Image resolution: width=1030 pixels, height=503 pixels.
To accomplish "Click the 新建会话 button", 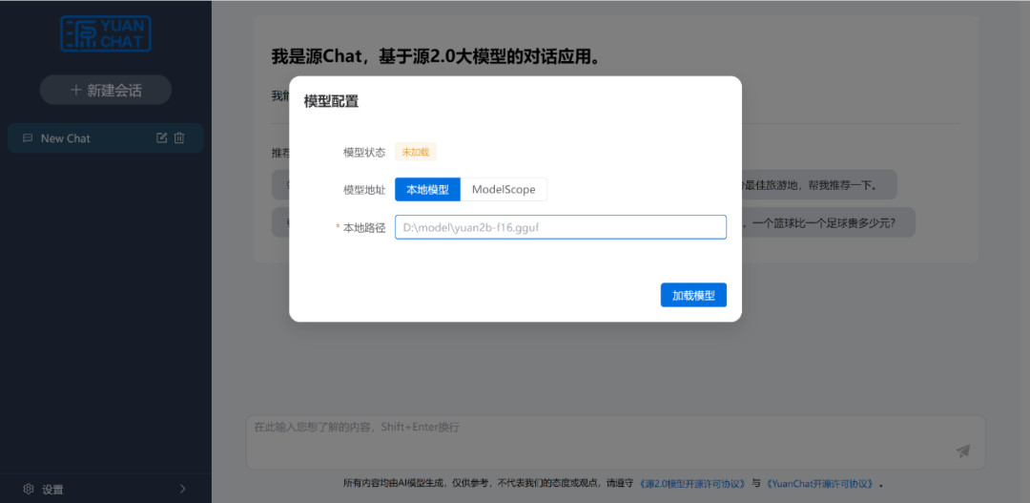I will coord(106,90).
